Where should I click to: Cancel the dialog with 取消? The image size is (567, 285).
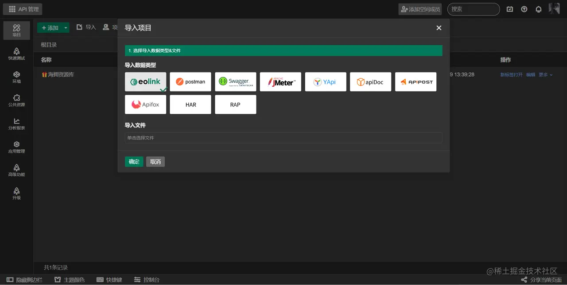tap(155, 162)
